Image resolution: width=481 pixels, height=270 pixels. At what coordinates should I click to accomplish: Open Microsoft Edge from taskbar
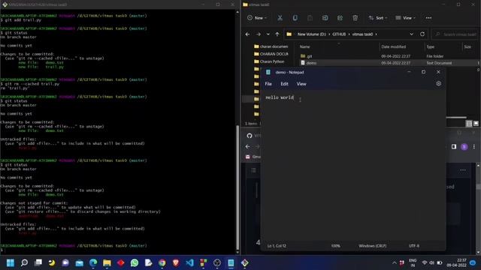(x=93, y=262)
